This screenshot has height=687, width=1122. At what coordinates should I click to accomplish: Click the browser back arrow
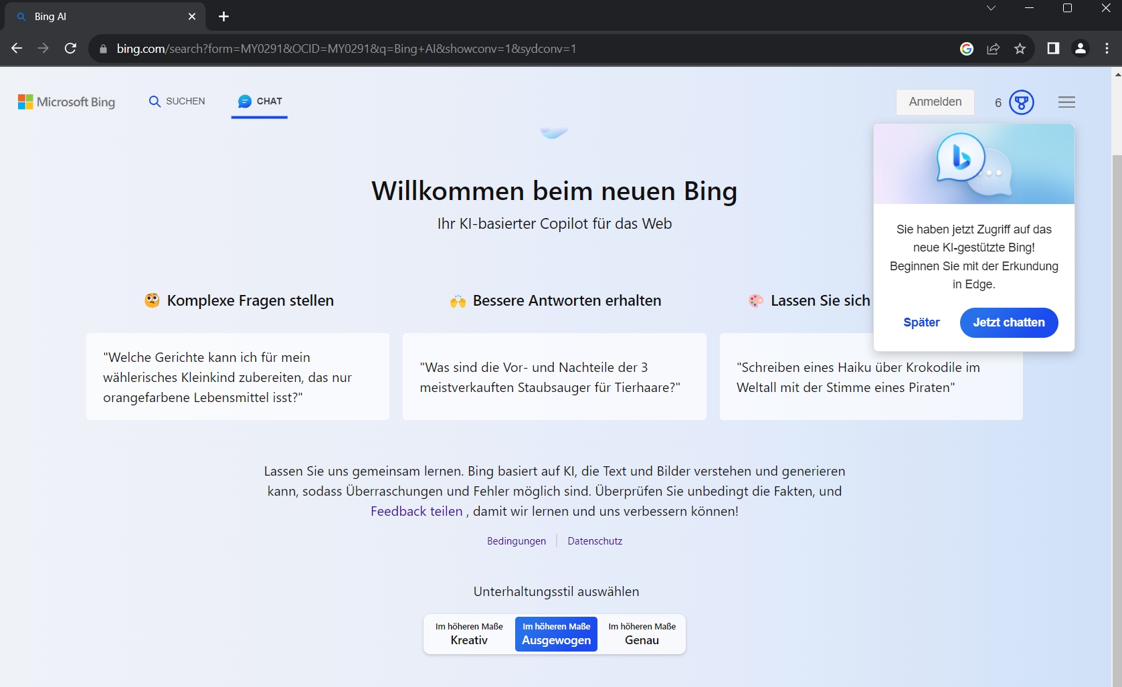point(17,48)
